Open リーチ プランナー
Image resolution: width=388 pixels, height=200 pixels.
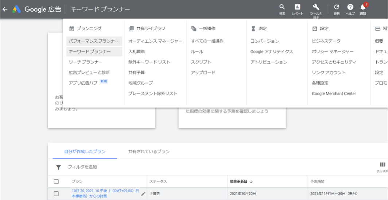coord(85,62)
